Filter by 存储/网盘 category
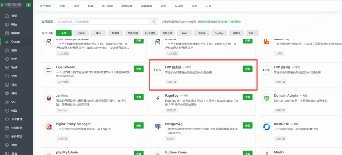Screen dimensions: 342x155 click(133, 33)
